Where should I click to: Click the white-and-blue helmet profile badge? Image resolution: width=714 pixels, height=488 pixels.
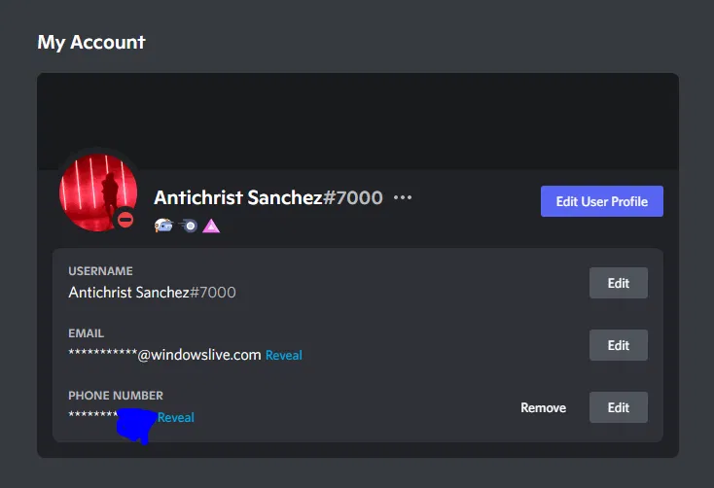click(163, 226)
